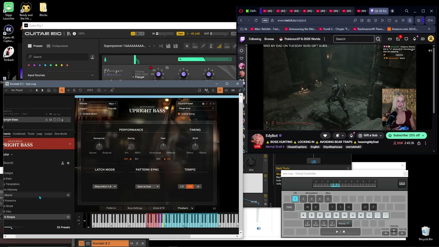Open the Vibrato Med dropdown

tap(112, 104)
